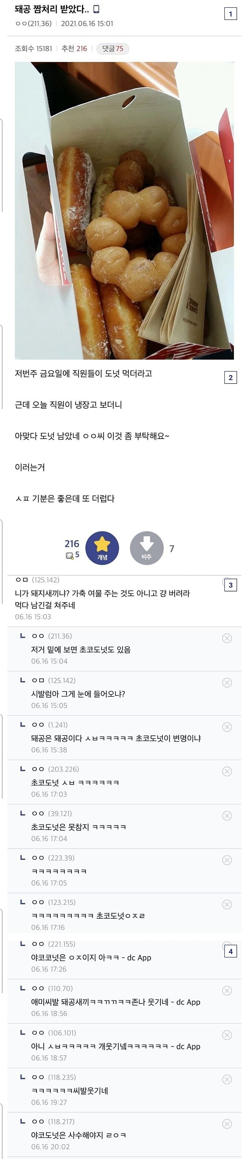Delete the (118.235) comment with its X icon
Screen dimensions: 245x1159
click(x=227, y=1079)
